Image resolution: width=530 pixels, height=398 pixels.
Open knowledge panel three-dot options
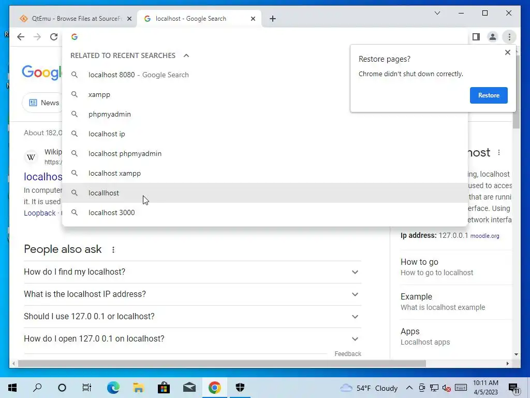[x=499, y=153]
